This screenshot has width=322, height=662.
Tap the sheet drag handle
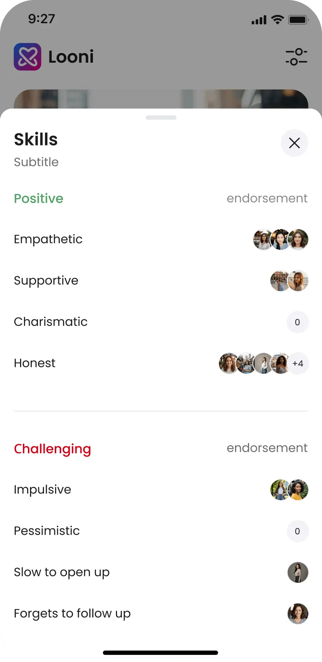[x=161, y=117]
